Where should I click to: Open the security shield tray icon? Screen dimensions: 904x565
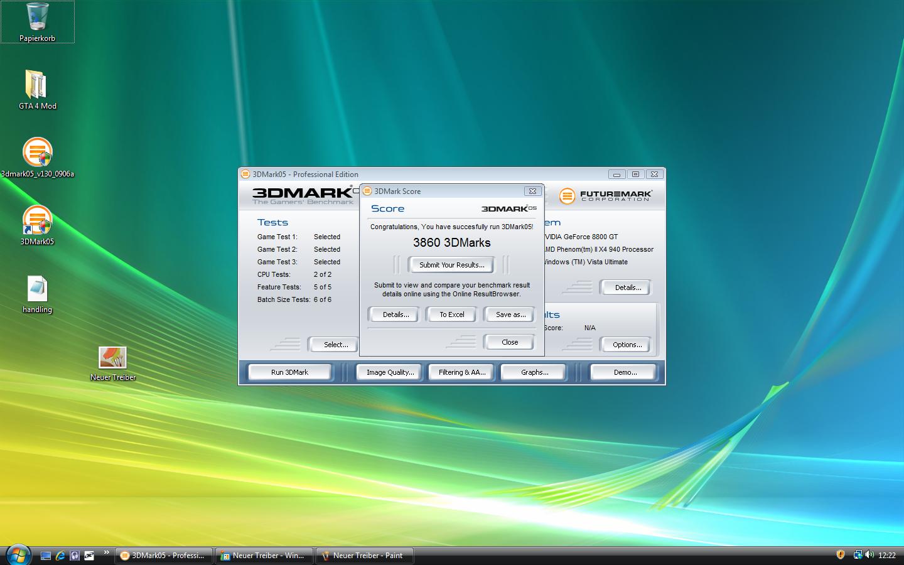coord(841,555)
